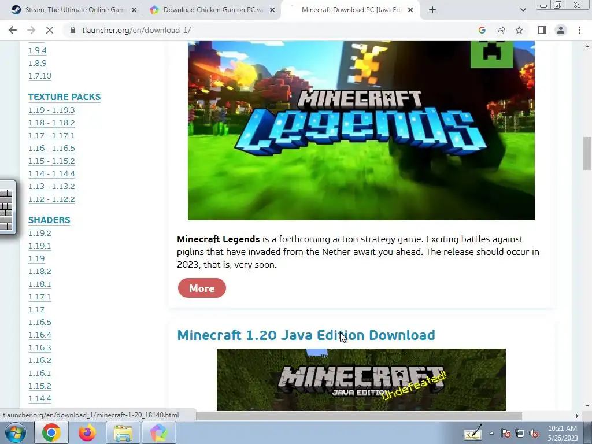The image size is (592, 444).
Task: Open shaders 1.19.2 link
Action: coord(40,234)
